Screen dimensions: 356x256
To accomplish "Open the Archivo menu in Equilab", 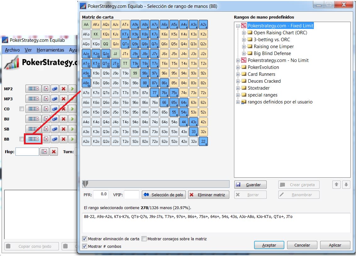I will pos(12,50).
